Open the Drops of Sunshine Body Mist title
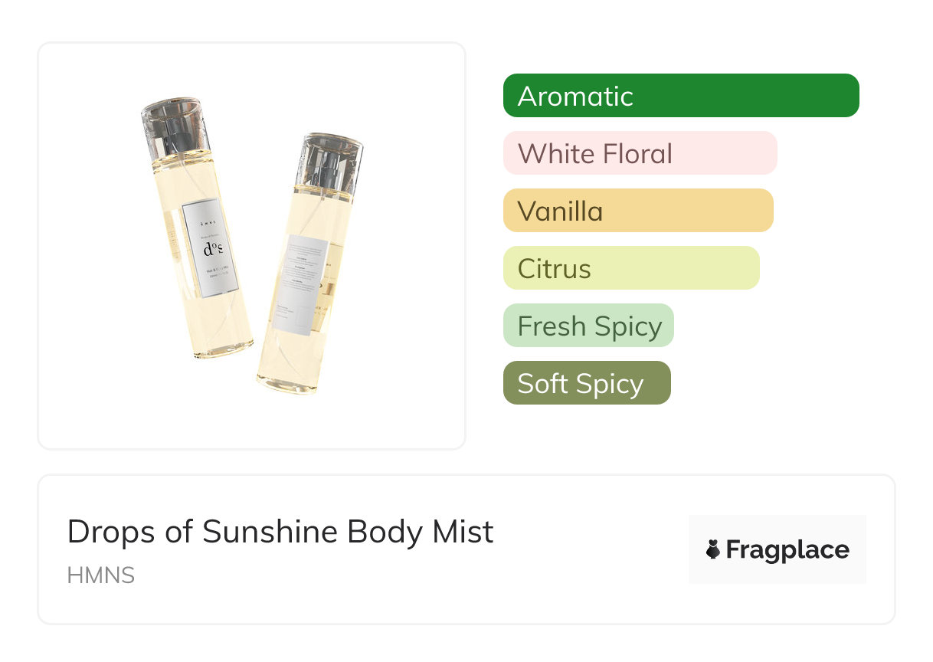 280,532
